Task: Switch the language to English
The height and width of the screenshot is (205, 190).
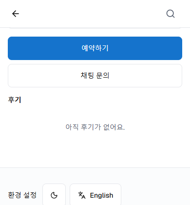Action: [95, 195]
